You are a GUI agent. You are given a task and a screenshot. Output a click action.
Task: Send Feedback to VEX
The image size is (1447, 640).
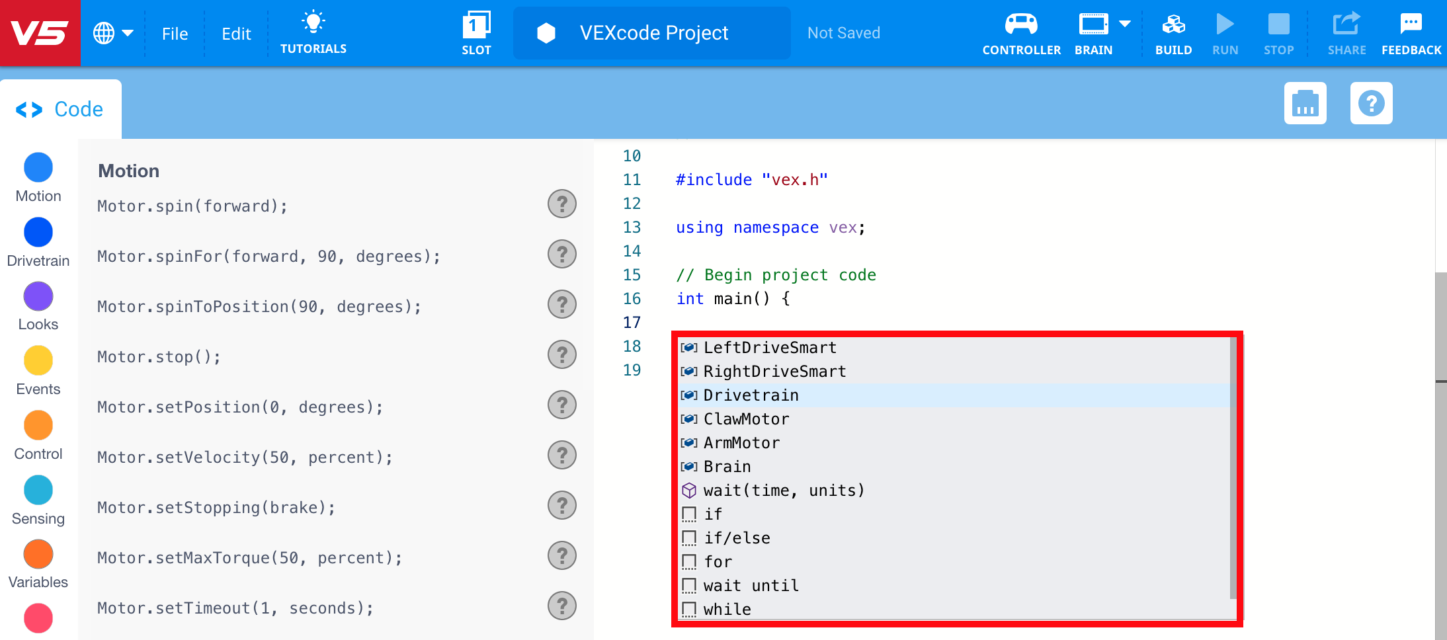pos(1411,32)
